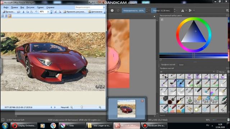
Task: Click the copy icon in Picture Manager toolbar
Action: click(x=27, y=12)
